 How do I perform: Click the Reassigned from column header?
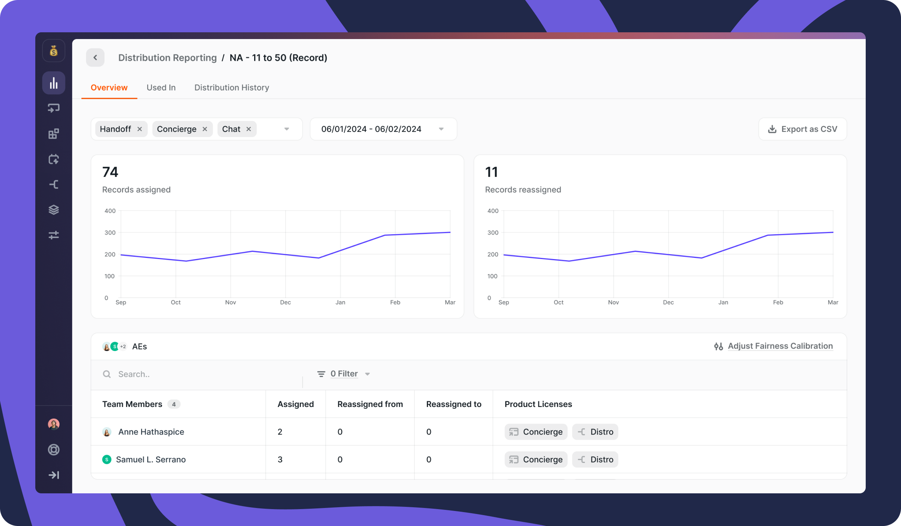[x=370, y=404]
